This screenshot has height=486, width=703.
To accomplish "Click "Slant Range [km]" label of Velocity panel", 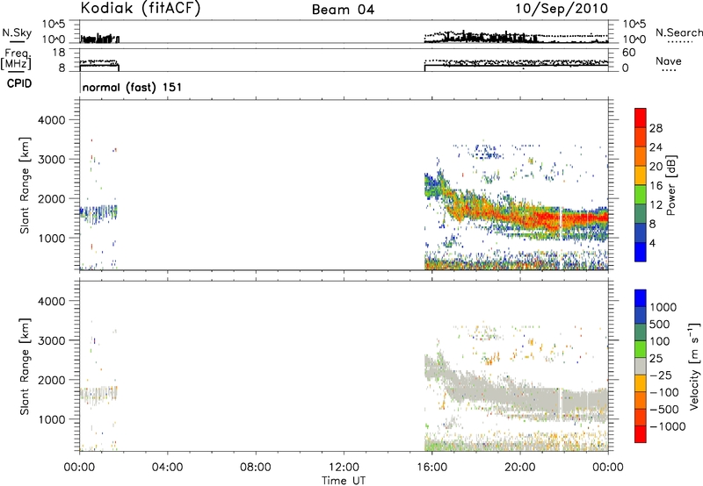I will click(25, 367).
